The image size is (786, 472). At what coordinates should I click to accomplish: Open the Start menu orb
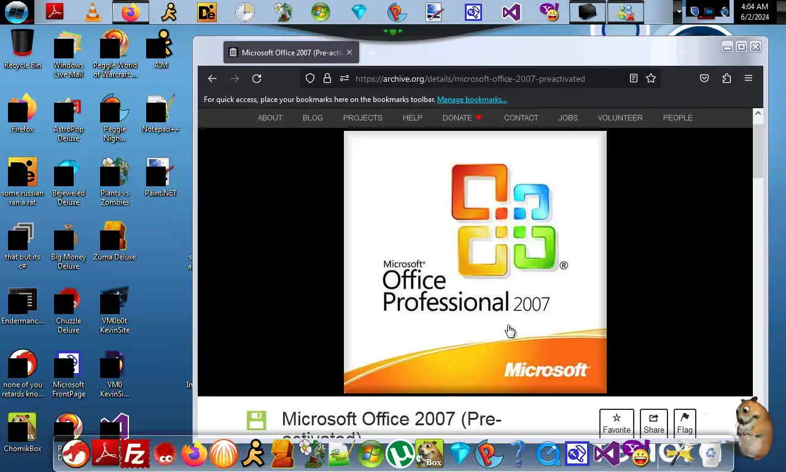17,12
